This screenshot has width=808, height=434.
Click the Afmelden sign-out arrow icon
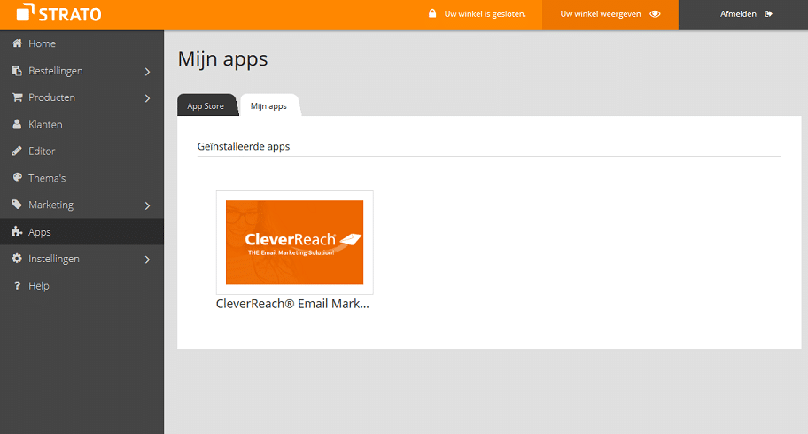pos(768,14)
